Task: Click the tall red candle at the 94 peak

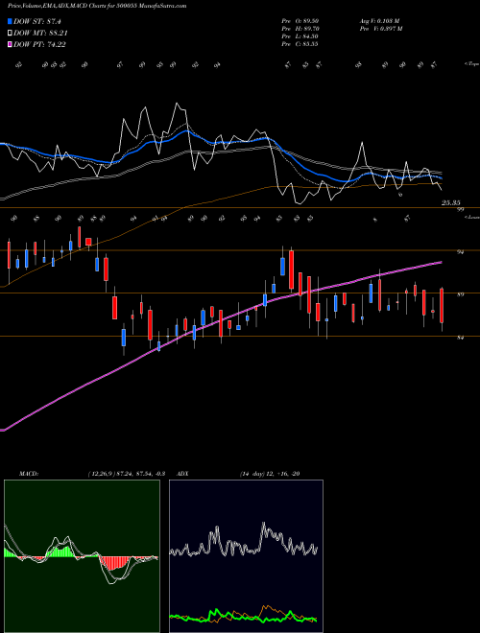Action: (291, 270)
